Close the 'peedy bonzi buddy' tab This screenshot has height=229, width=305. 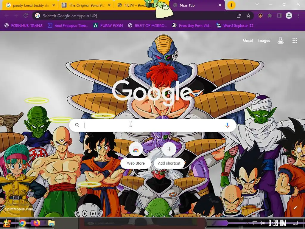54,5
